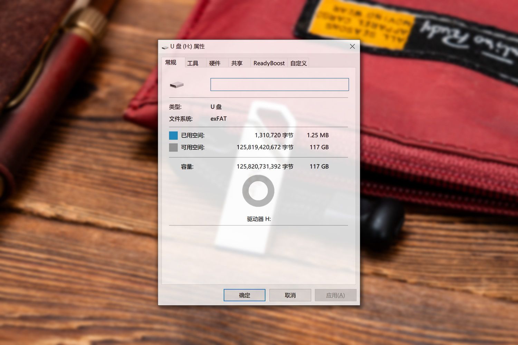Image resolution: width=518 pixels, height=345 pixels.
Task: Click the 已用空间 label
Action: (193, 135)
